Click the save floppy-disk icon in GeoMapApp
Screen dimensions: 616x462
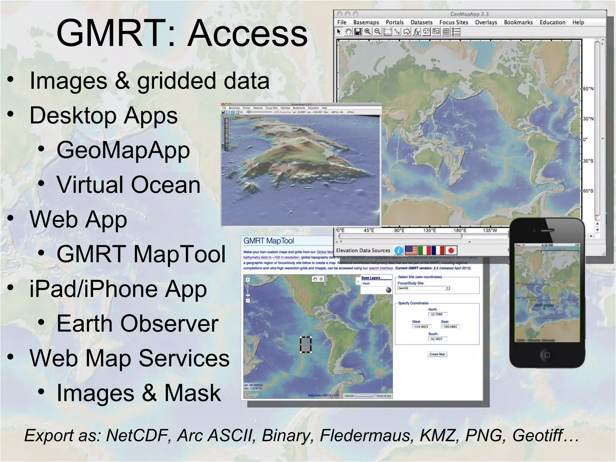(358, 32)
